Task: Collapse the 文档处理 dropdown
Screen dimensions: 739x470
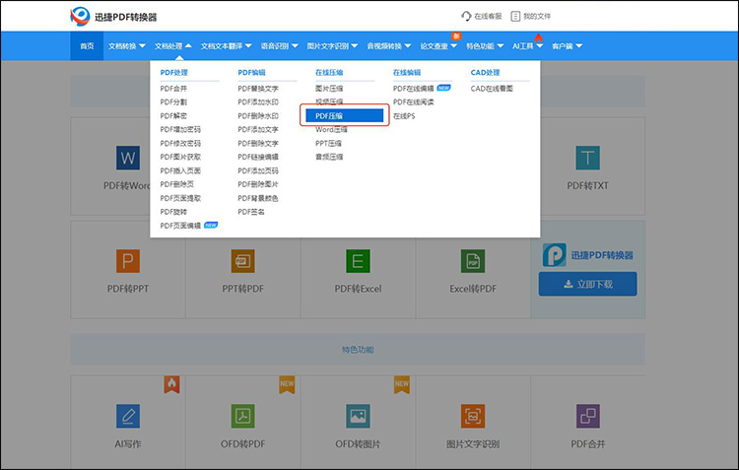Action: pyautogui.click(x=173, y=45)
